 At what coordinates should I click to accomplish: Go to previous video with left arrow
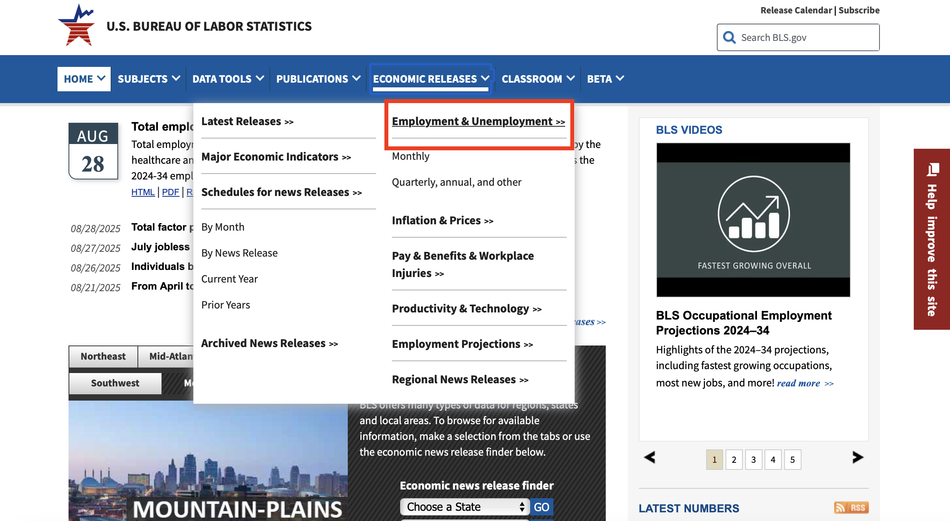point(649,457)
